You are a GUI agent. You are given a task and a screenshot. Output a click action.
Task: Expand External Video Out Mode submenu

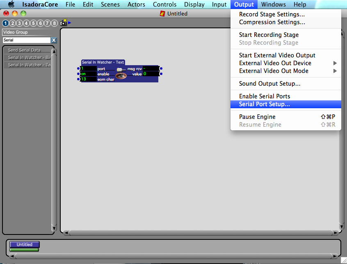tap(335, 71)
